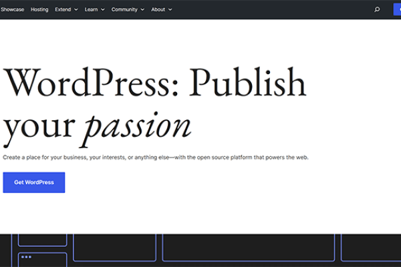Click the rightmost outlined panel in the illustration
This screenshot has height=267, width=401.
coord(371,247)
